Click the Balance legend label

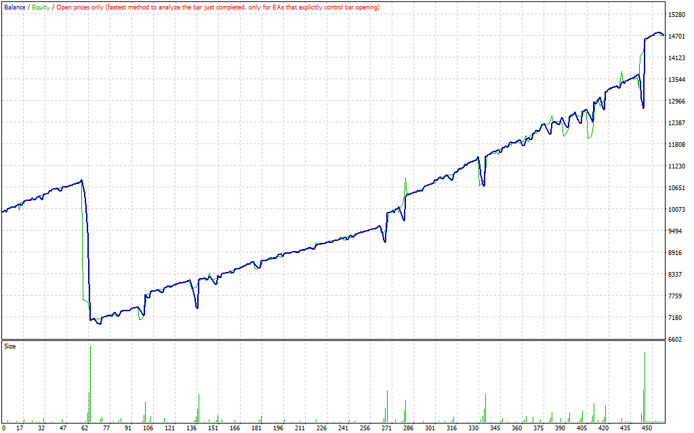click(14, 7)
